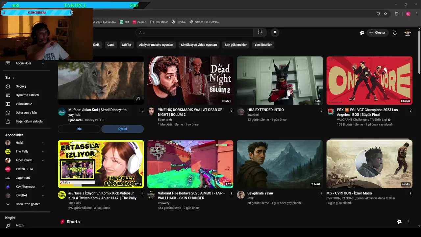Open more options for Valorant Hile video
This screenshot has height=237, width=421.
232,194
